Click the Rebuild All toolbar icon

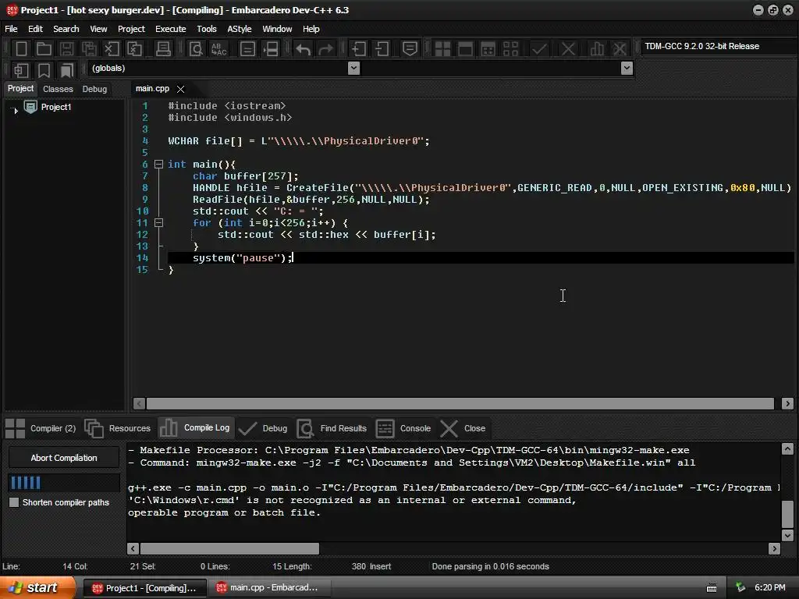pos(510,49)
